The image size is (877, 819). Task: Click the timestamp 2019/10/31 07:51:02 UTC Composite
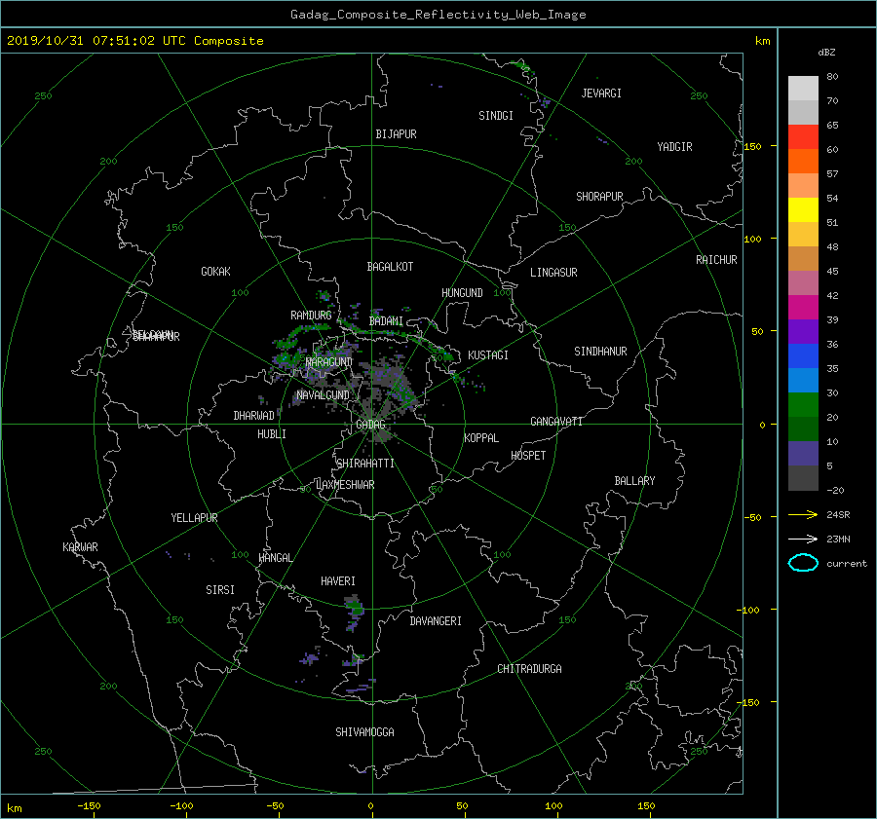pos(134,41)
